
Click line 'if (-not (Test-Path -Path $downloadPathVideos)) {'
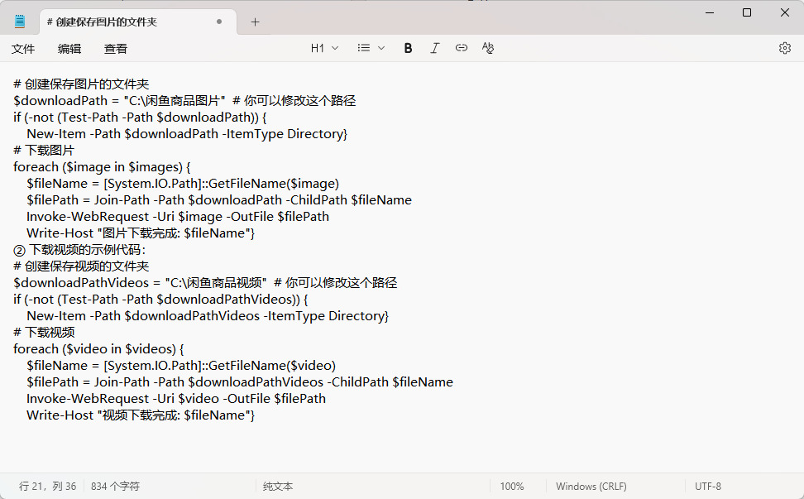tap(160, 300)
